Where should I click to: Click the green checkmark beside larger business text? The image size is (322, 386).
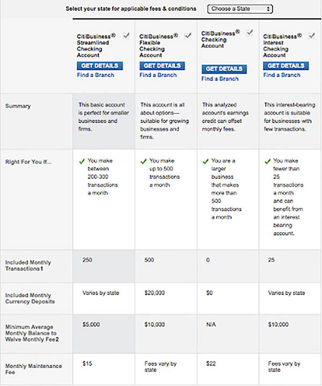[x=206, y=162]
